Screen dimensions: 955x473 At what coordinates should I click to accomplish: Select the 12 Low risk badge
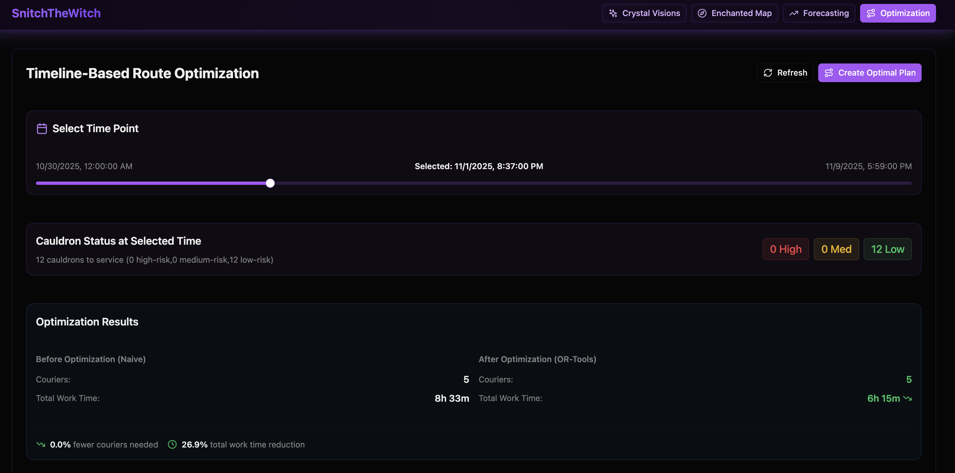pyautogui.click(x=887, y=249)
